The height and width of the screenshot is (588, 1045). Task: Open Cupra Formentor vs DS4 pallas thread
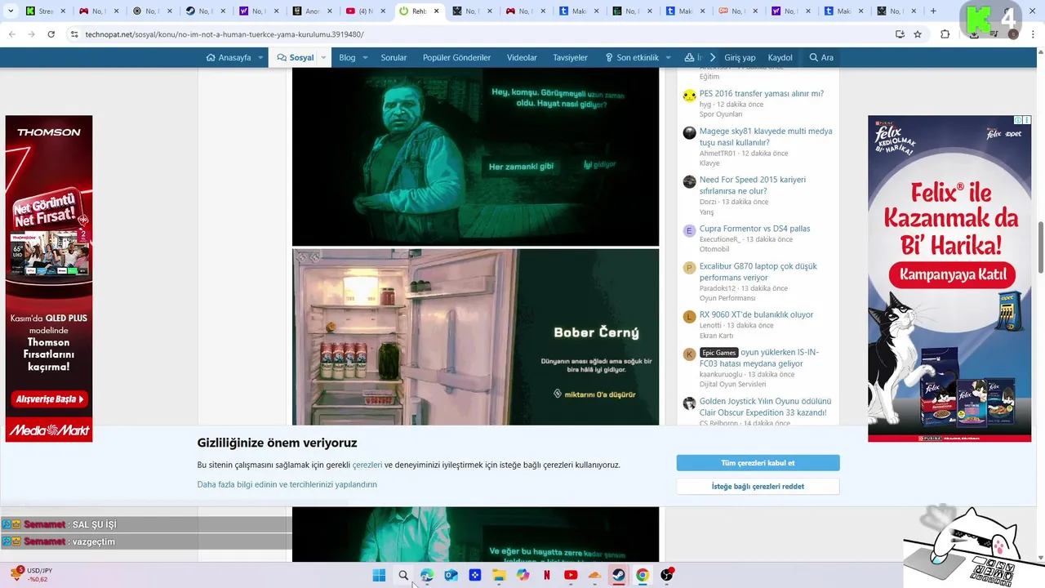click(755, 229)
